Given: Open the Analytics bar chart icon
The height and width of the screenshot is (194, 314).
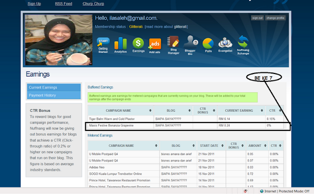Looking at the screenshot, I should 120,45.
